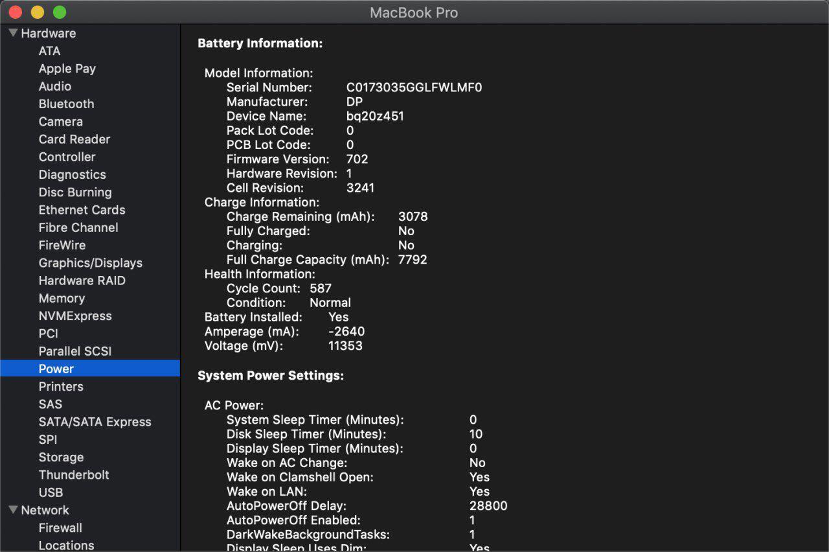The width and height of the screenshot is (829, 552).
Task: Select the highlighted Power item
Action: pos(56,369)
